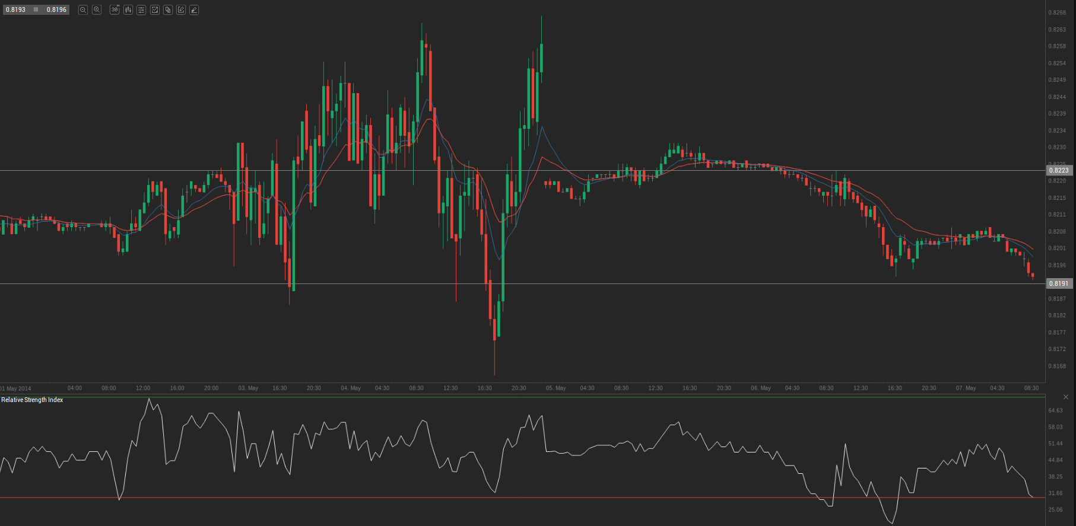Click the 31.66 RSI axis value

coord(1056,493)
